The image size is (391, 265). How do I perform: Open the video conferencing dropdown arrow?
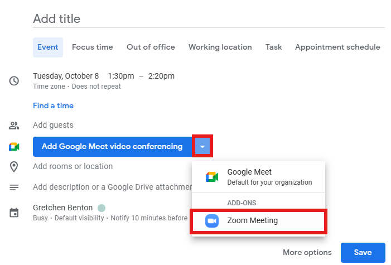pyautogui.click(x=202, y=147)
